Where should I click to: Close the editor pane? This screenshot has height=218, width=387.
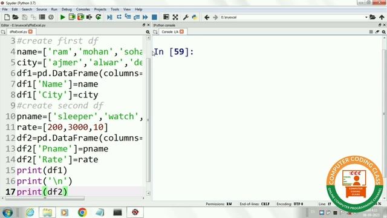[x=148, y=25]
